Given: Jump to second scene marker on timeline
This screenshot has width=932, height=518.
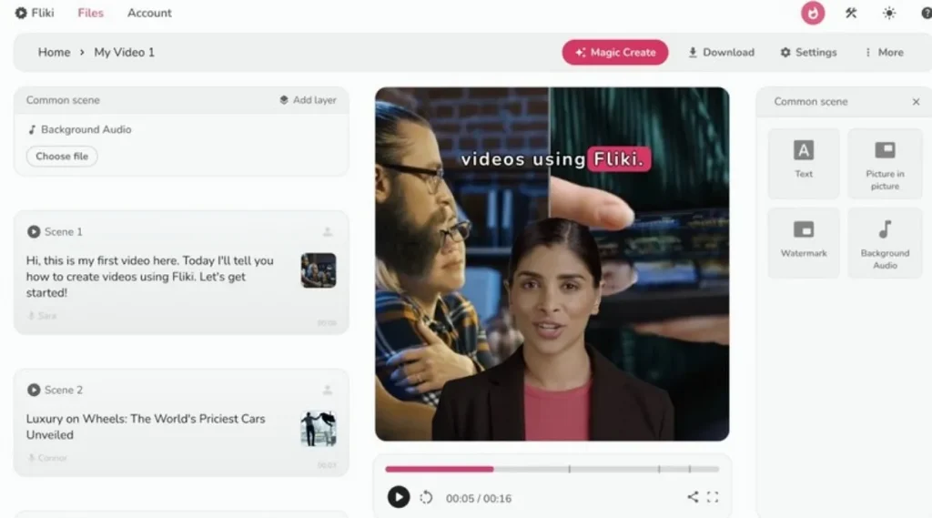Looking at the screenshot, I should (x=659, y=469).
